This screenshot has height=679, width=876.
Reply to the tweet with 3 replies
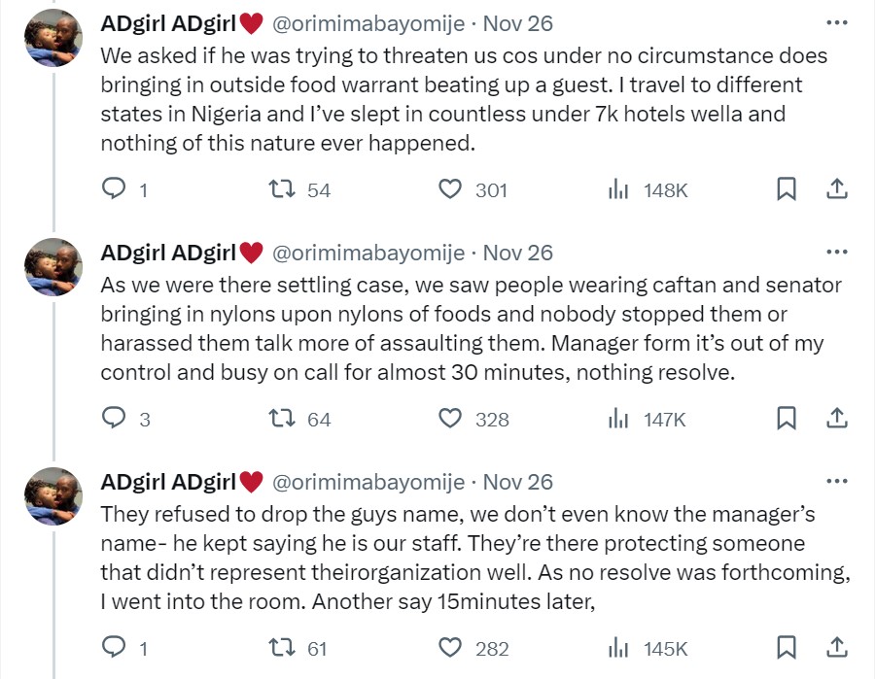click(x=115, y=419)
